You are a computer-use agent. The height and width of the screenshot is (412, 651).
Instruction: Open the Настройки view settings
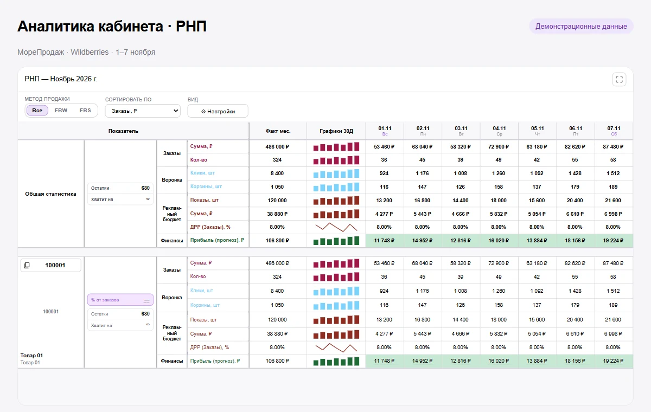(x=218, y=111)
